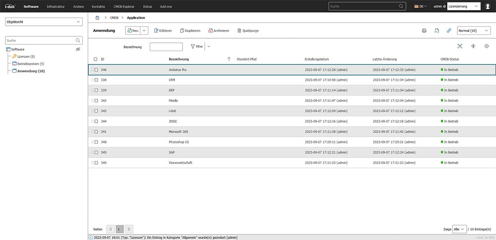Click the info icon in status bar
This screenshot has width=496, height=240.
point(91,238)
